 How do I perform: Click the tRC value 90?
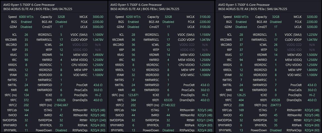[x=26, y=60]
